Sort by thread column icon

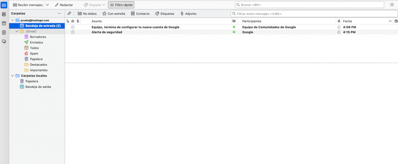pyautogui.click(x=68, y=21)
